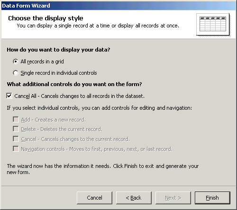Enable the Navigation controls checkbox
The height and width of the screenshot is (210, 237).
click(x=16, y=149)
